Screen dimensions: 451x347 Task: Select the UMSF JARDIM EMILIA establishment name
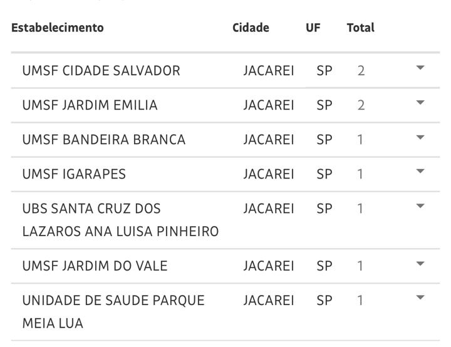(90, 105)
